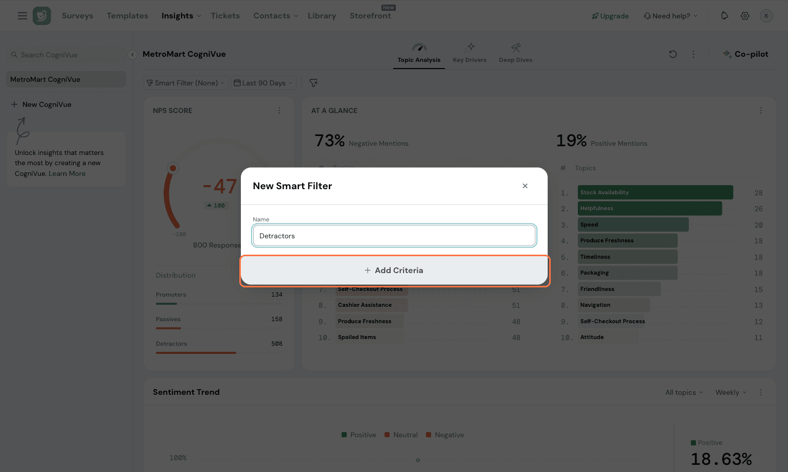Click the Name input field
Image resolution: width=788 pixels, height=472 pixels.
coord(394,236)
